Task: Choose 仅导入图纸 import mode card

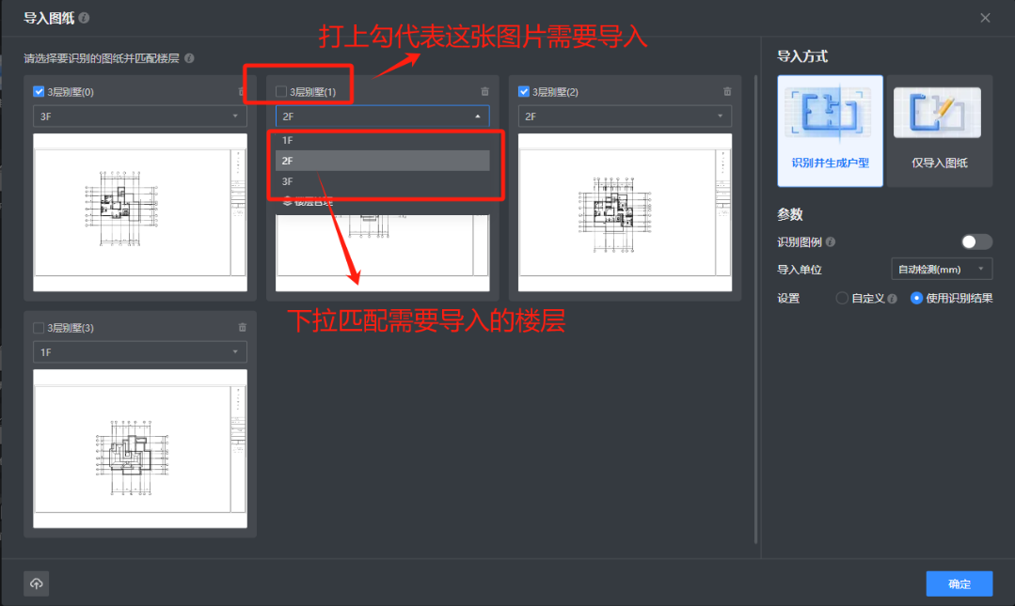Action: (x=939, y=131)
